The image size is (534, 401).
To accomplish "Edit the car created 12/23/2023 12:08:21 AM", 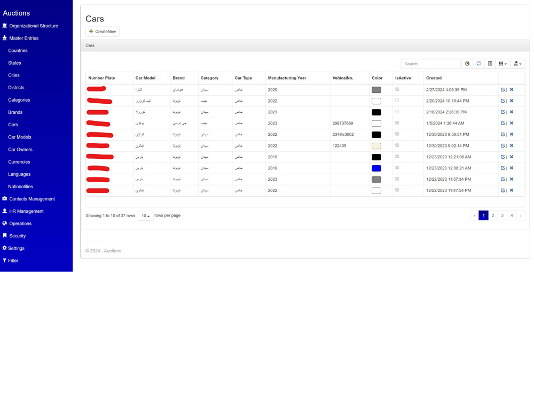I will (502, 168).
